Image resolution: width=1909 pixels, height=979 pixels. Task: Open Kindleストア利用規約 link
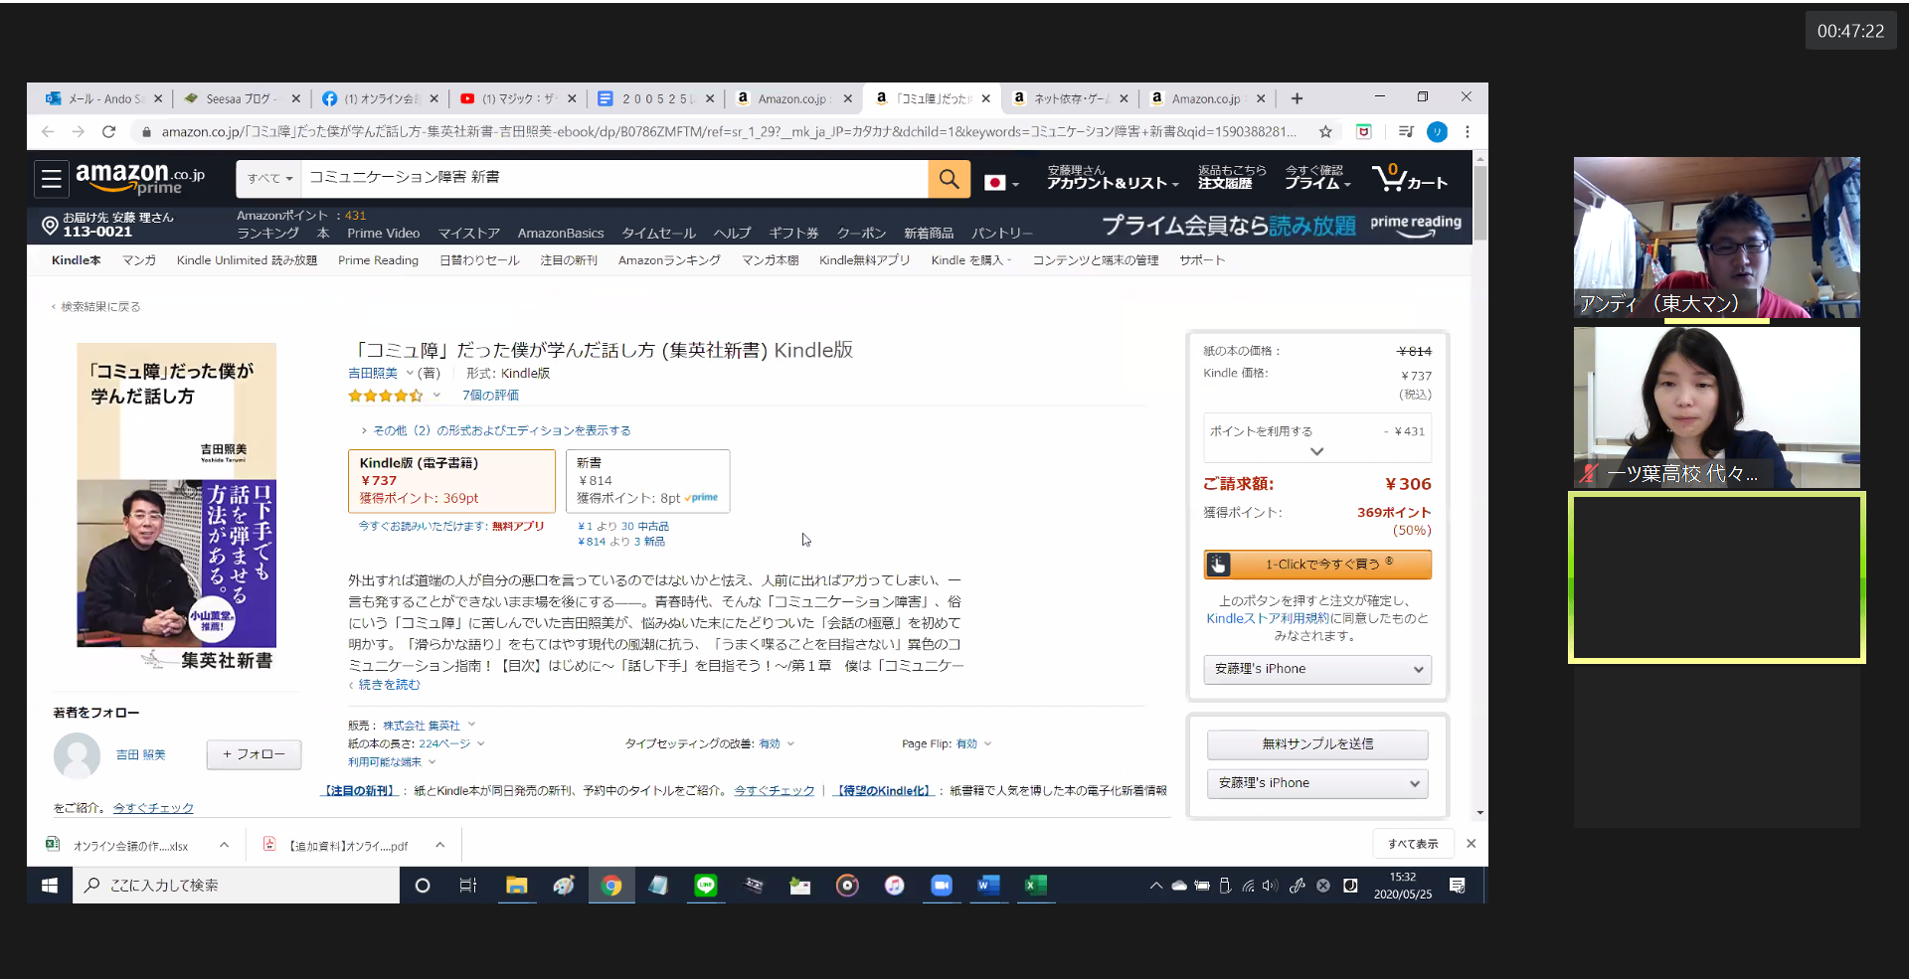[1268, 618]
